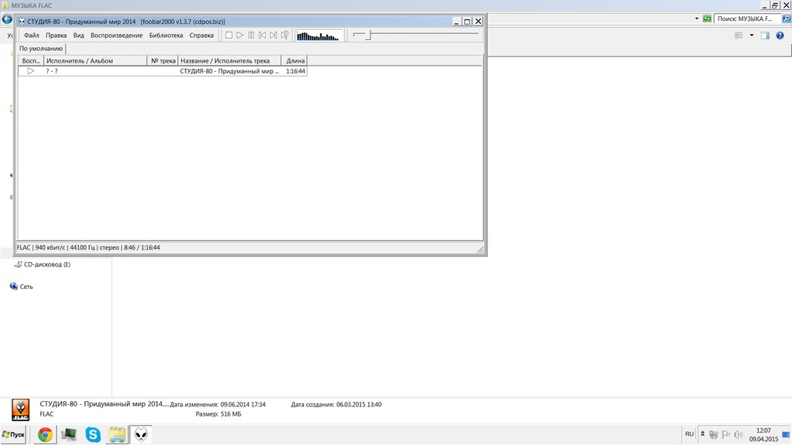Open the Библиотека menu
This screenshot has width=792, height=445.
coord(166,36)
